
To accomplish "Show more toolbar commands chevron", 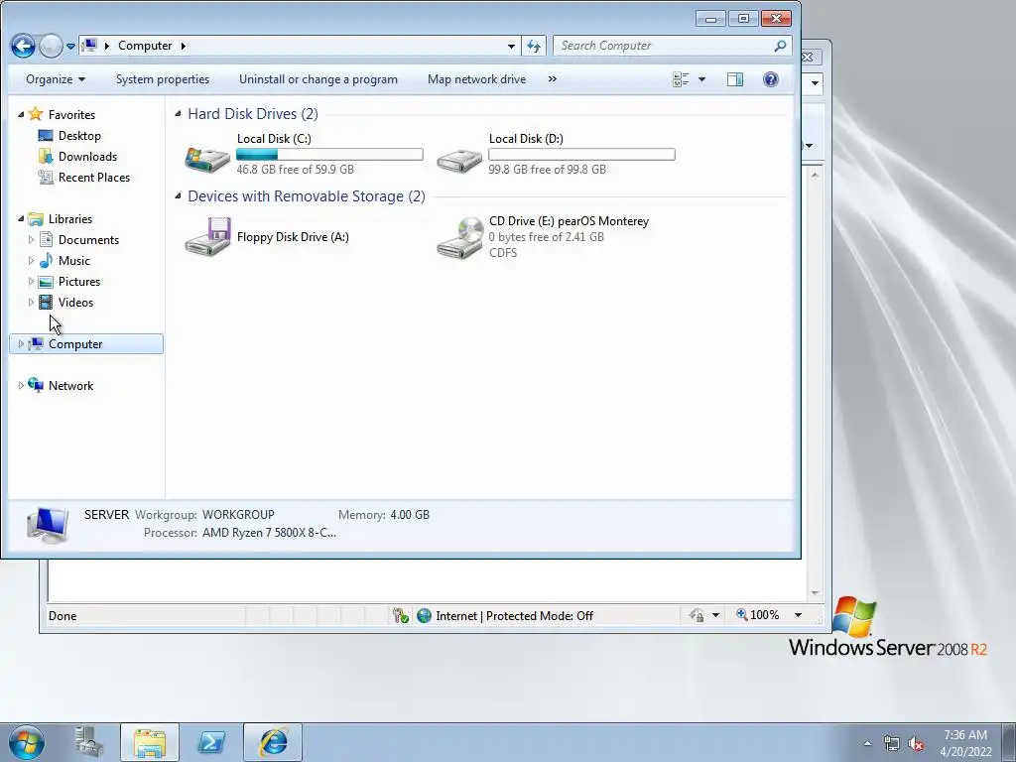I will tap(552, 79).
